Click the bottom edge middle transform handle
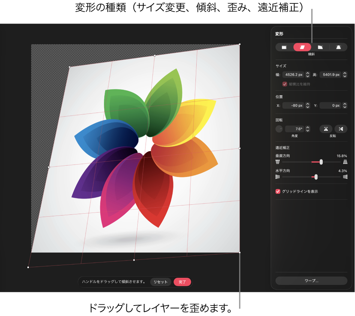This screenshot has height=316, width=355. pos(134,260)
